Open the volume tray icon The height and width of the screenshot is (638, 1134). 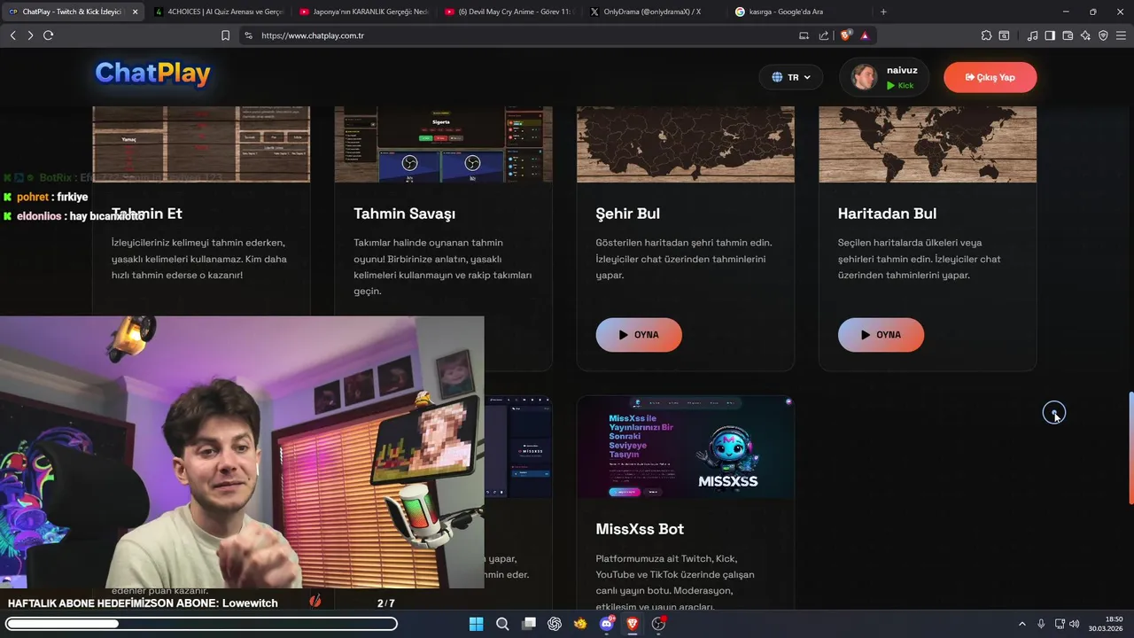coord(1075,624)
